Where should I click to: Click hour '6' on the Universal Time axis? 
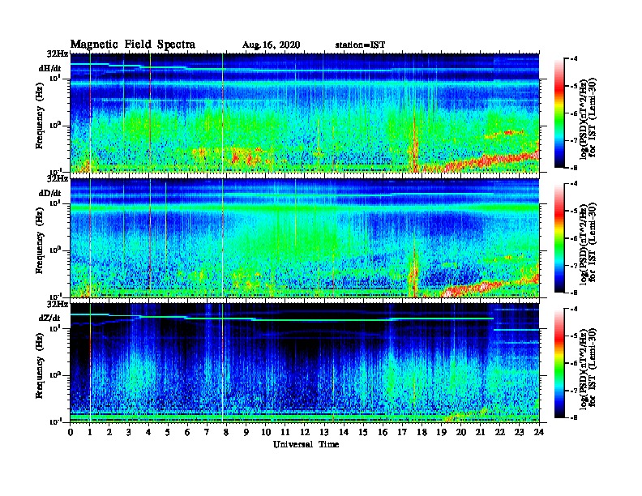pos(188,432)
